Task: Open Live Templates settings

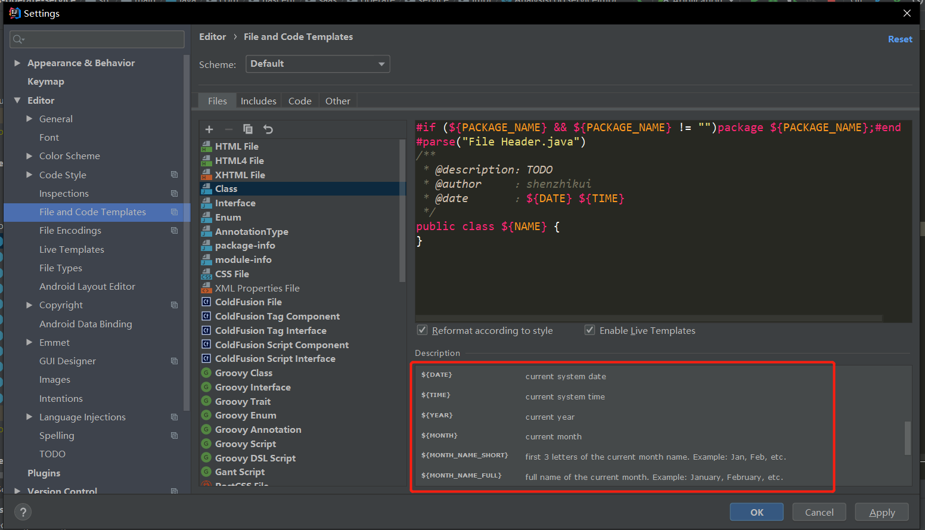Action: tap(72, 249)
